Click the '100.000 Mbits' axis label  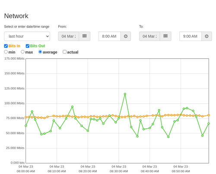[14, 103]
